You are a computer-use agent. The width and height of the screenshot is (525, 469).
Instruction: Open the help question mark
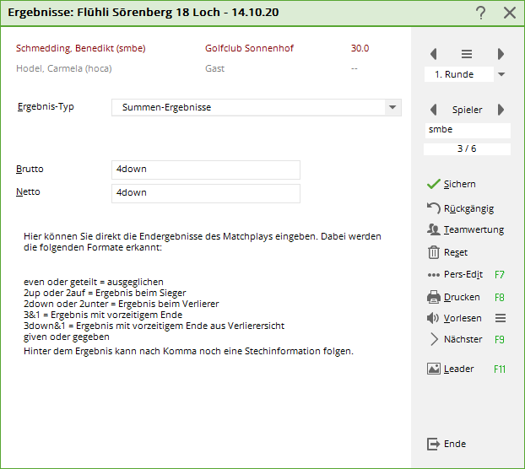(x=480, y=13)
